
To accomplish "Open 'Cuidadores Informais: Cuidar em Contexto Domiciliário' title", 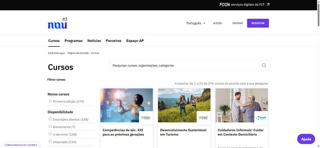I will pyautogui.click(x=241, y=132).
